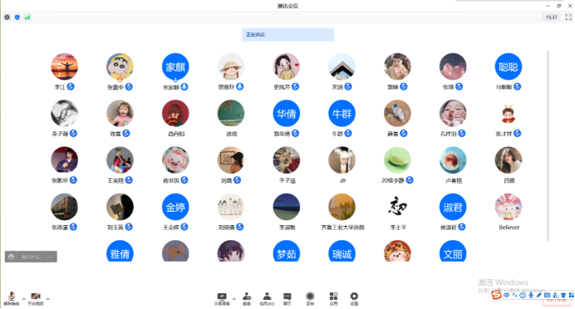Click the blue security shield icon
575x309 pixels.
(x=17, y=17)
